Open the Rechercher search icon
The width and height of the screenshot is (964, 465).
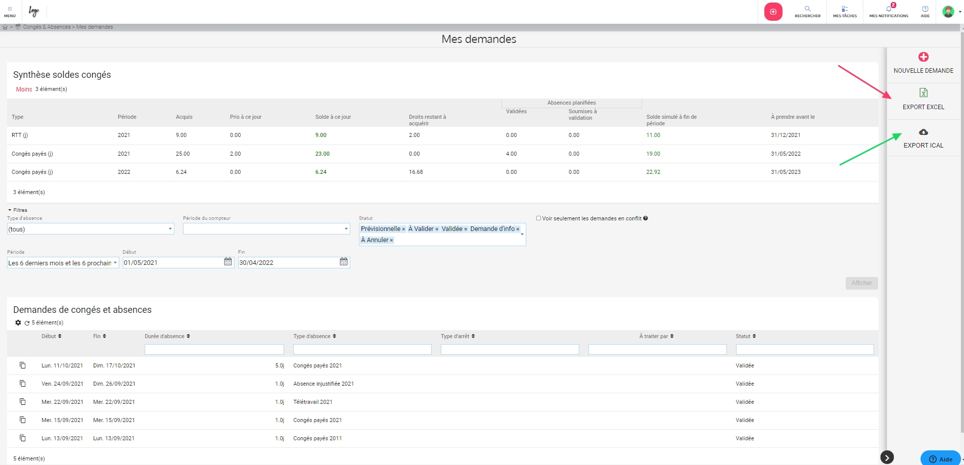tap(807, 9)
